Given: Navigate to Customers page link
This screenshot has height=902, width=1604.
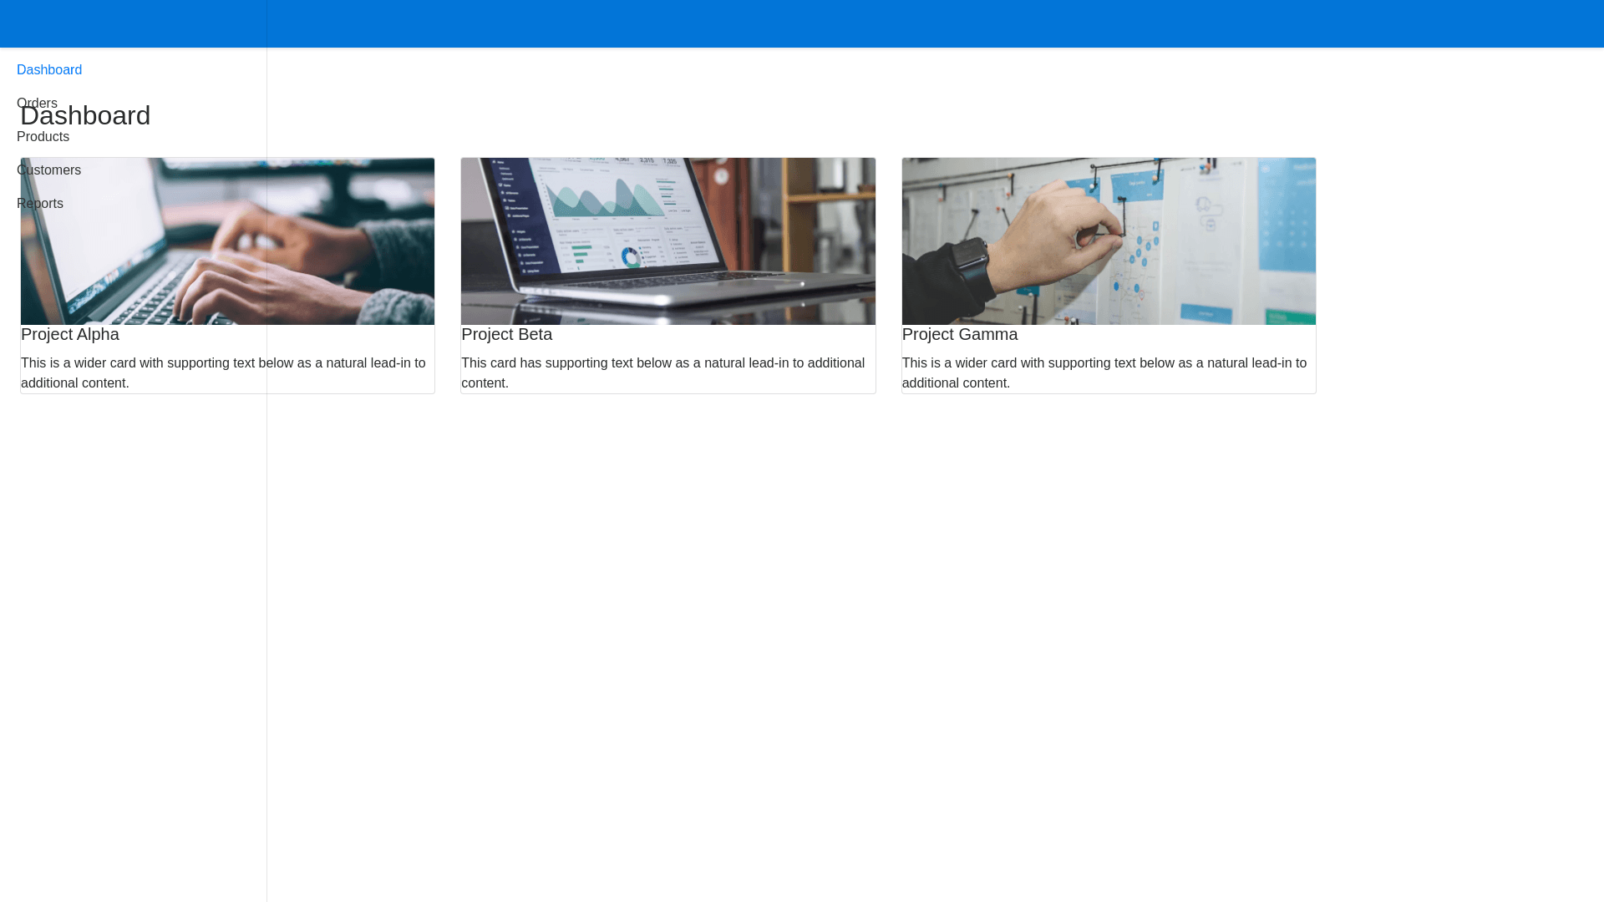Looking at the screenshot, I should click(48, 170).
